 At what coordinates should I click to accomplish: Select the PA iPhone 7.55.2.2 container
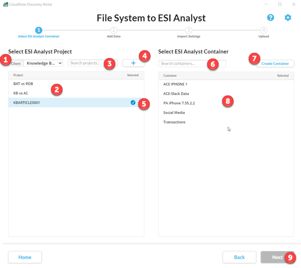226,103
